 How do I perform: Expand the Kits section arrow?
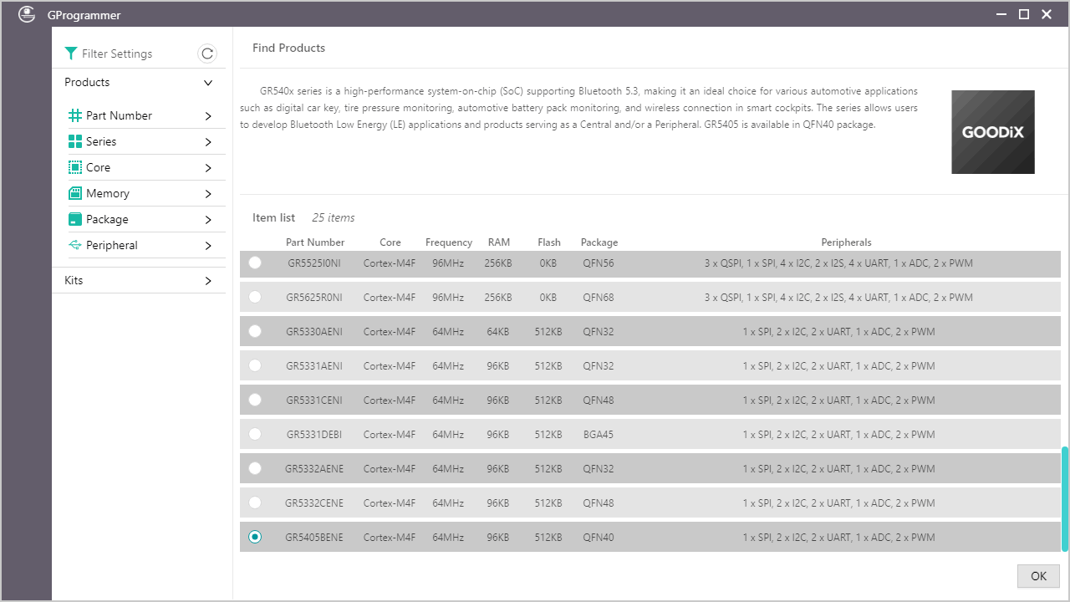point(208,281)
